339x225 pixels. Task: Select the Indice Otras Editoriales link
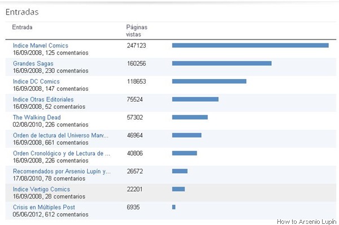click(43, 99)
